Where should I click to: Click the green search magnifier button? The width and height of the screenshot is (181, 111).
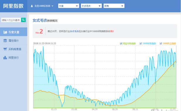[x=23, y=20]
